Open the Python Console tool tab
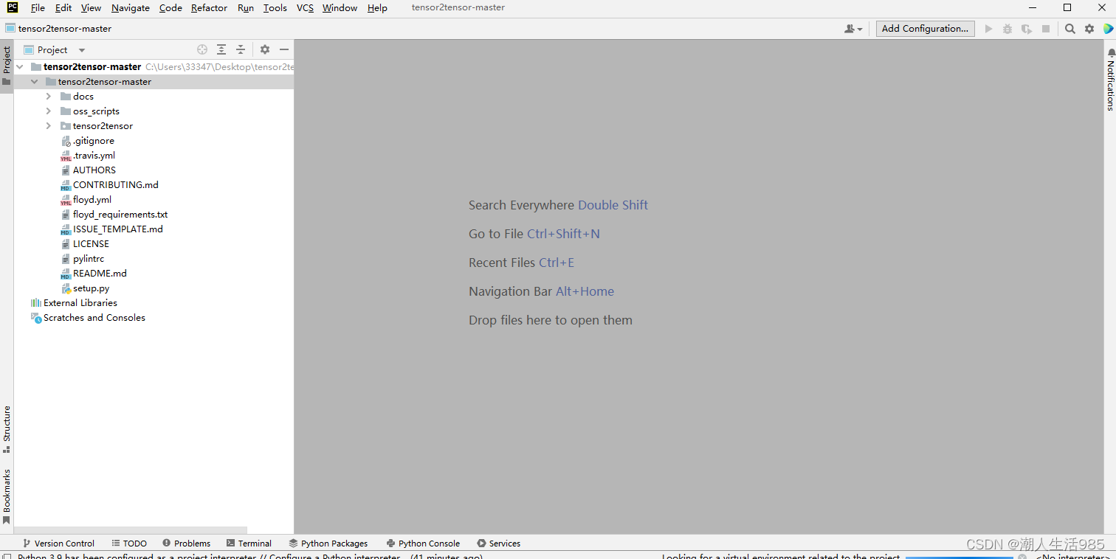Image resolution: width=1116 pixels, height=559 pixels. point(423,544)
